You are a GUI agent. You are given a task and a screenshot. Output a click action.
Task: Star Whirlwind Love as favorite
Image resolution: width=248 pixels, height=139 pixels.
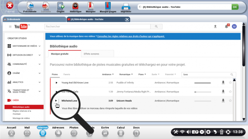click(x=230, y=101)
